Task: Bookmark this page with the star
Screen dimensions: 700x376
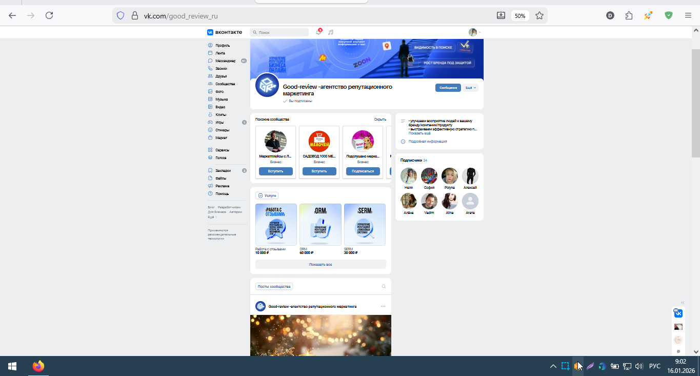Action: (x=539, y=15)
